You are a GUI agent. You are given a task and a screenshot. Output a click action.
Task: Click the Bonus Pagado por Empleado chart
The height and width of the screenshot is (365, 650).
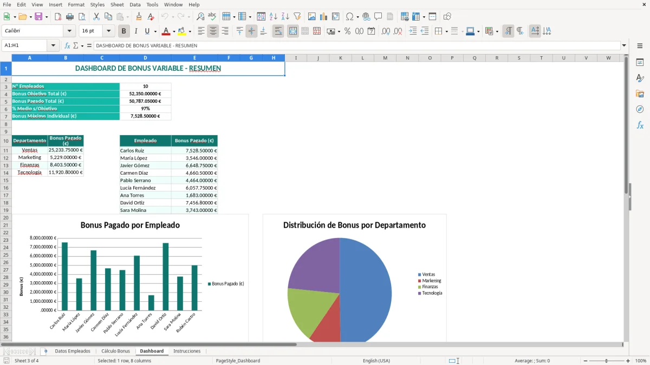pos(131,278)
